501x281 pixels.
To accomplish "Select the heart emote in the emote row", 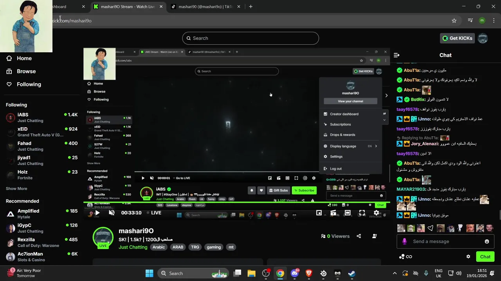I will click(431, 228).
